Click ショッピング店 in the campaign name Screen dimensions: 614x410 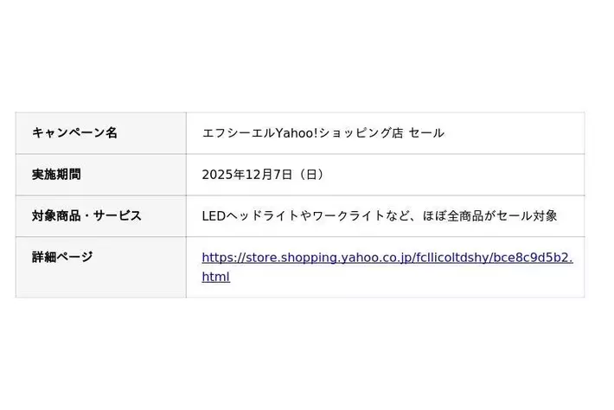(361, 132)
